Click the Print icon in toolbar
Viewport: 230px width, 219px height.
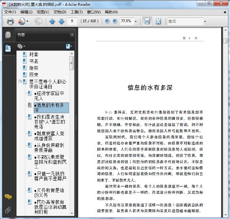10,21
